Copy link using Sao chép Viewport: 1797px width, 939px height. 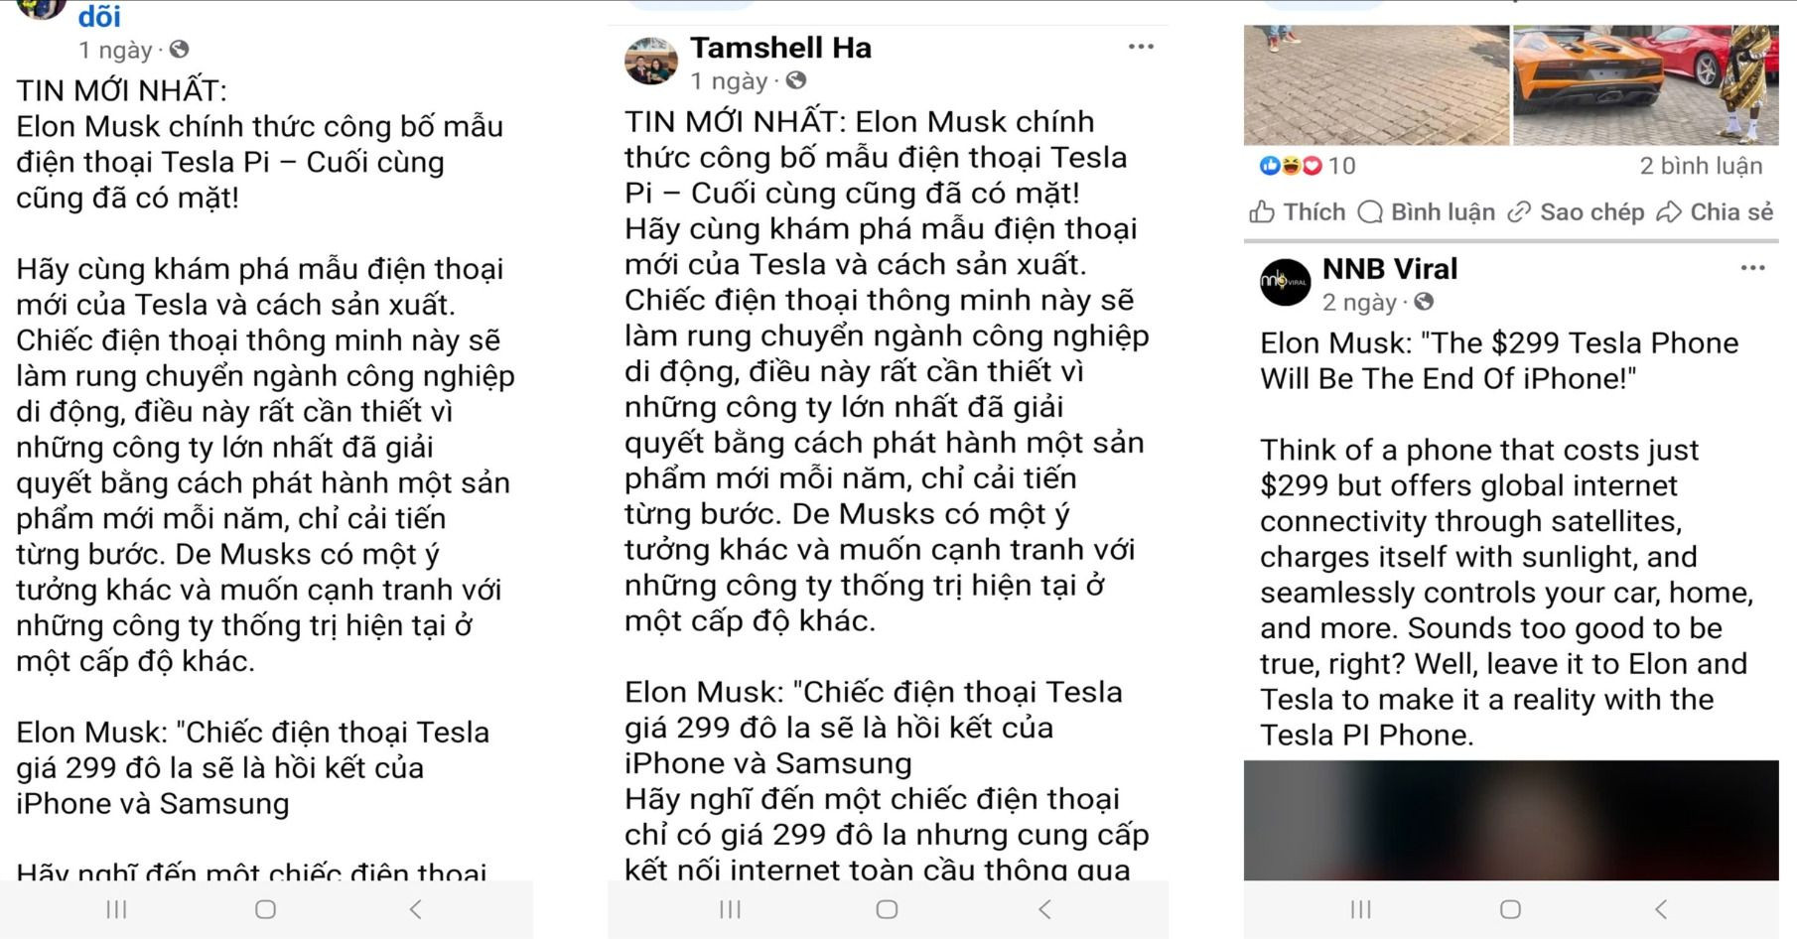(1576, 212)
